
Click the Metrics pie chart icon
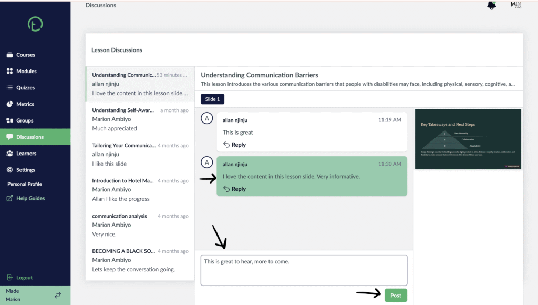tap(9, 104)
